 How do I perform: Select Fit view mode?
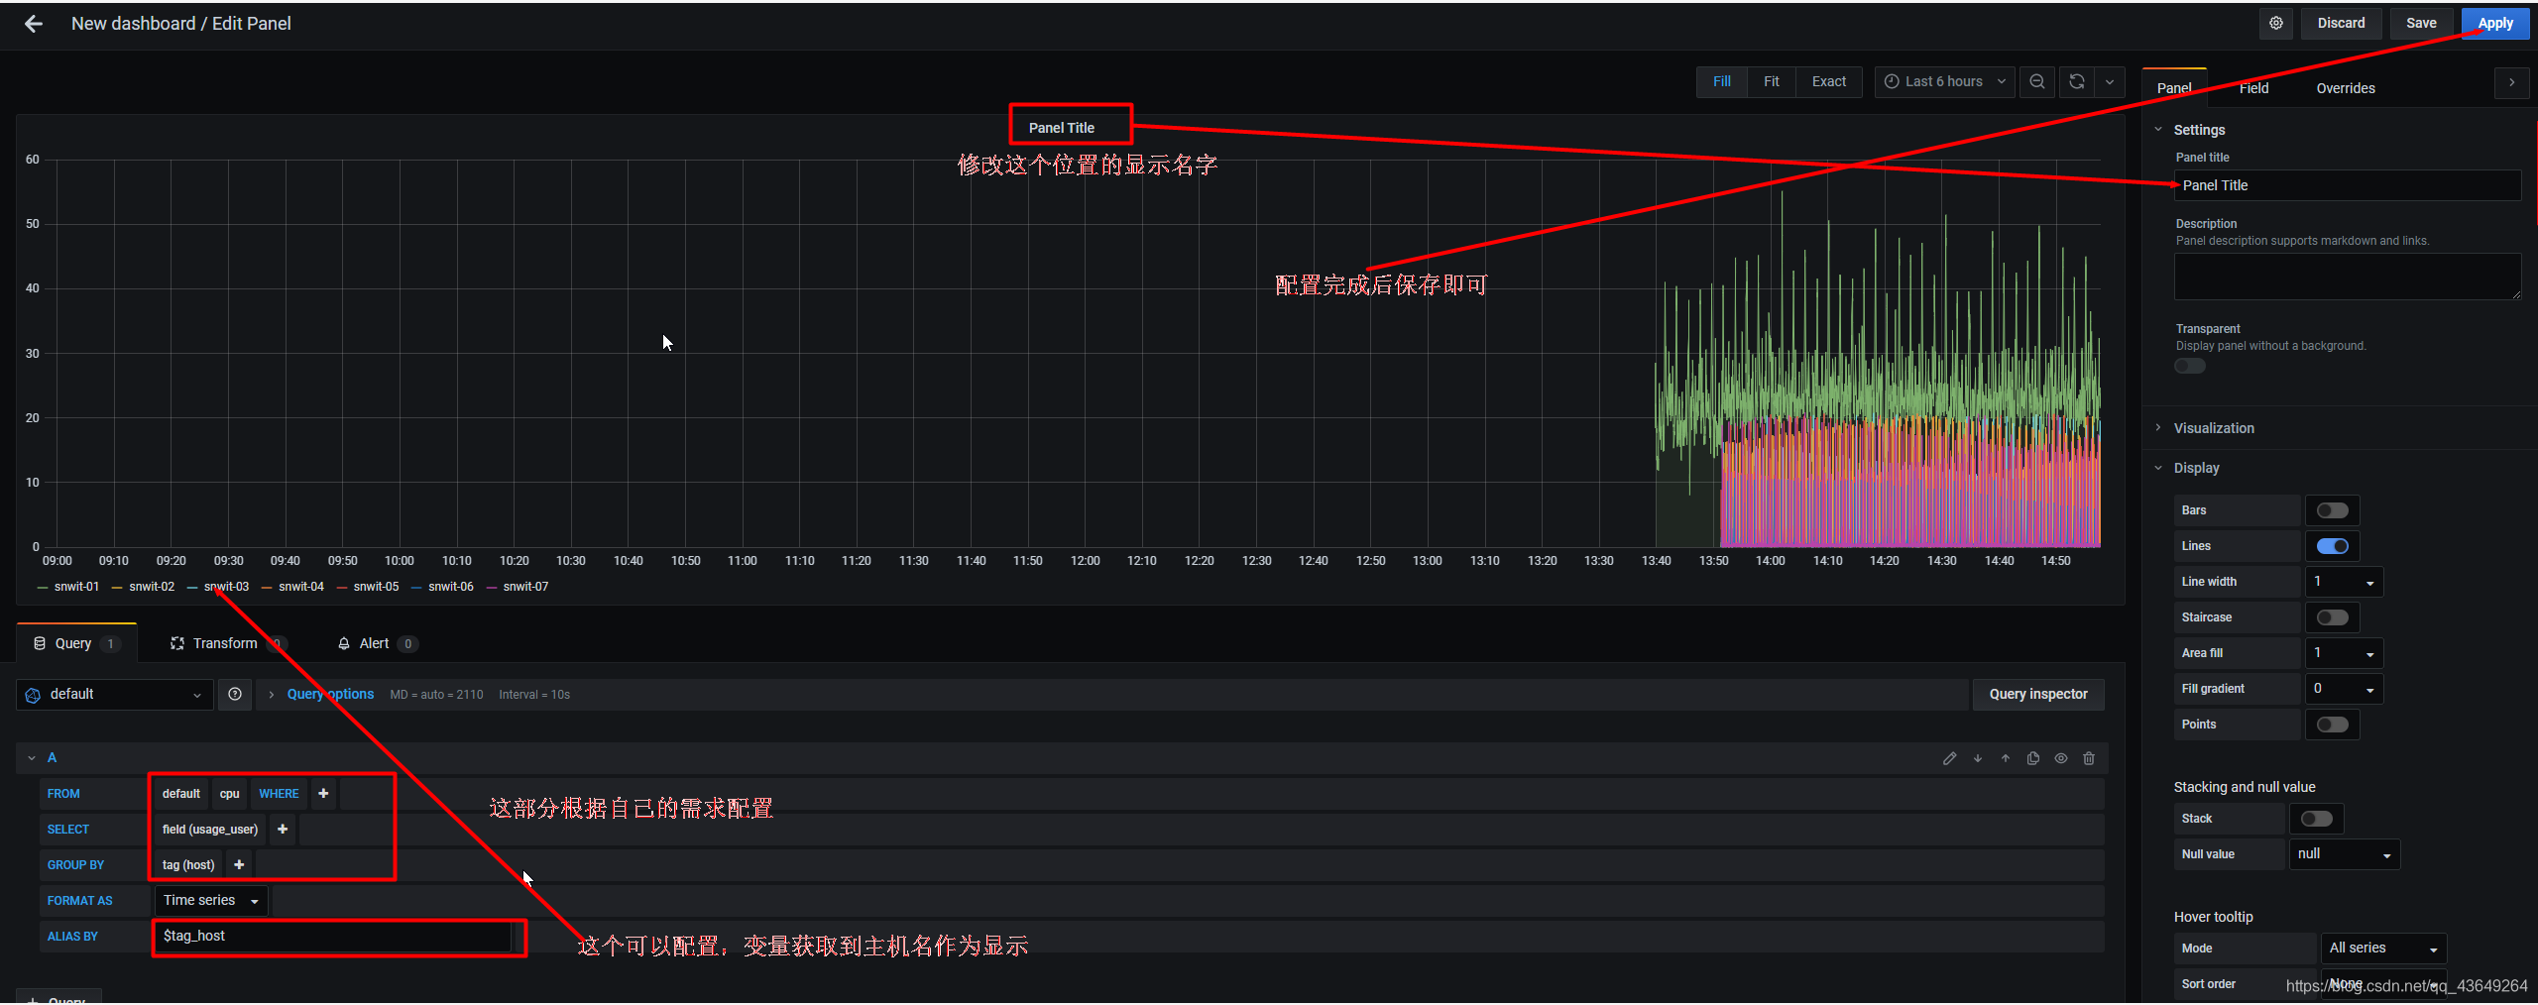pos(1772,81)
